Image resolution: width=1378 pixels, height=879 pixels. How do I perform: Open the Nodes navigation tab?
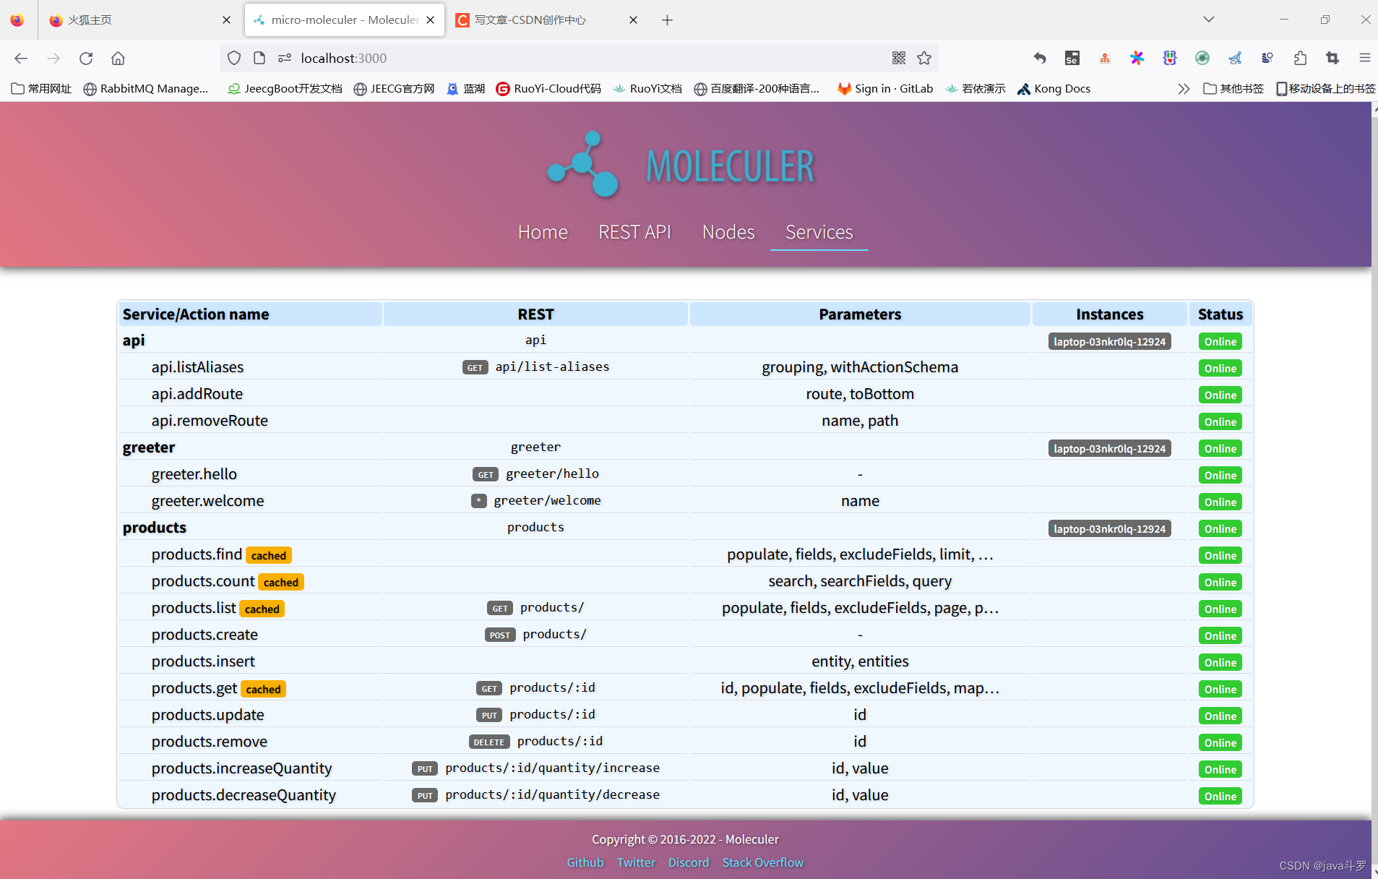(728, 232)
